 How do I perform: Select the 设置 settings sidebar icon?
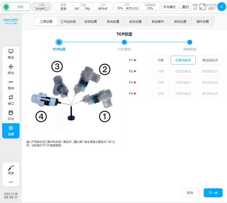click(11, 131)
